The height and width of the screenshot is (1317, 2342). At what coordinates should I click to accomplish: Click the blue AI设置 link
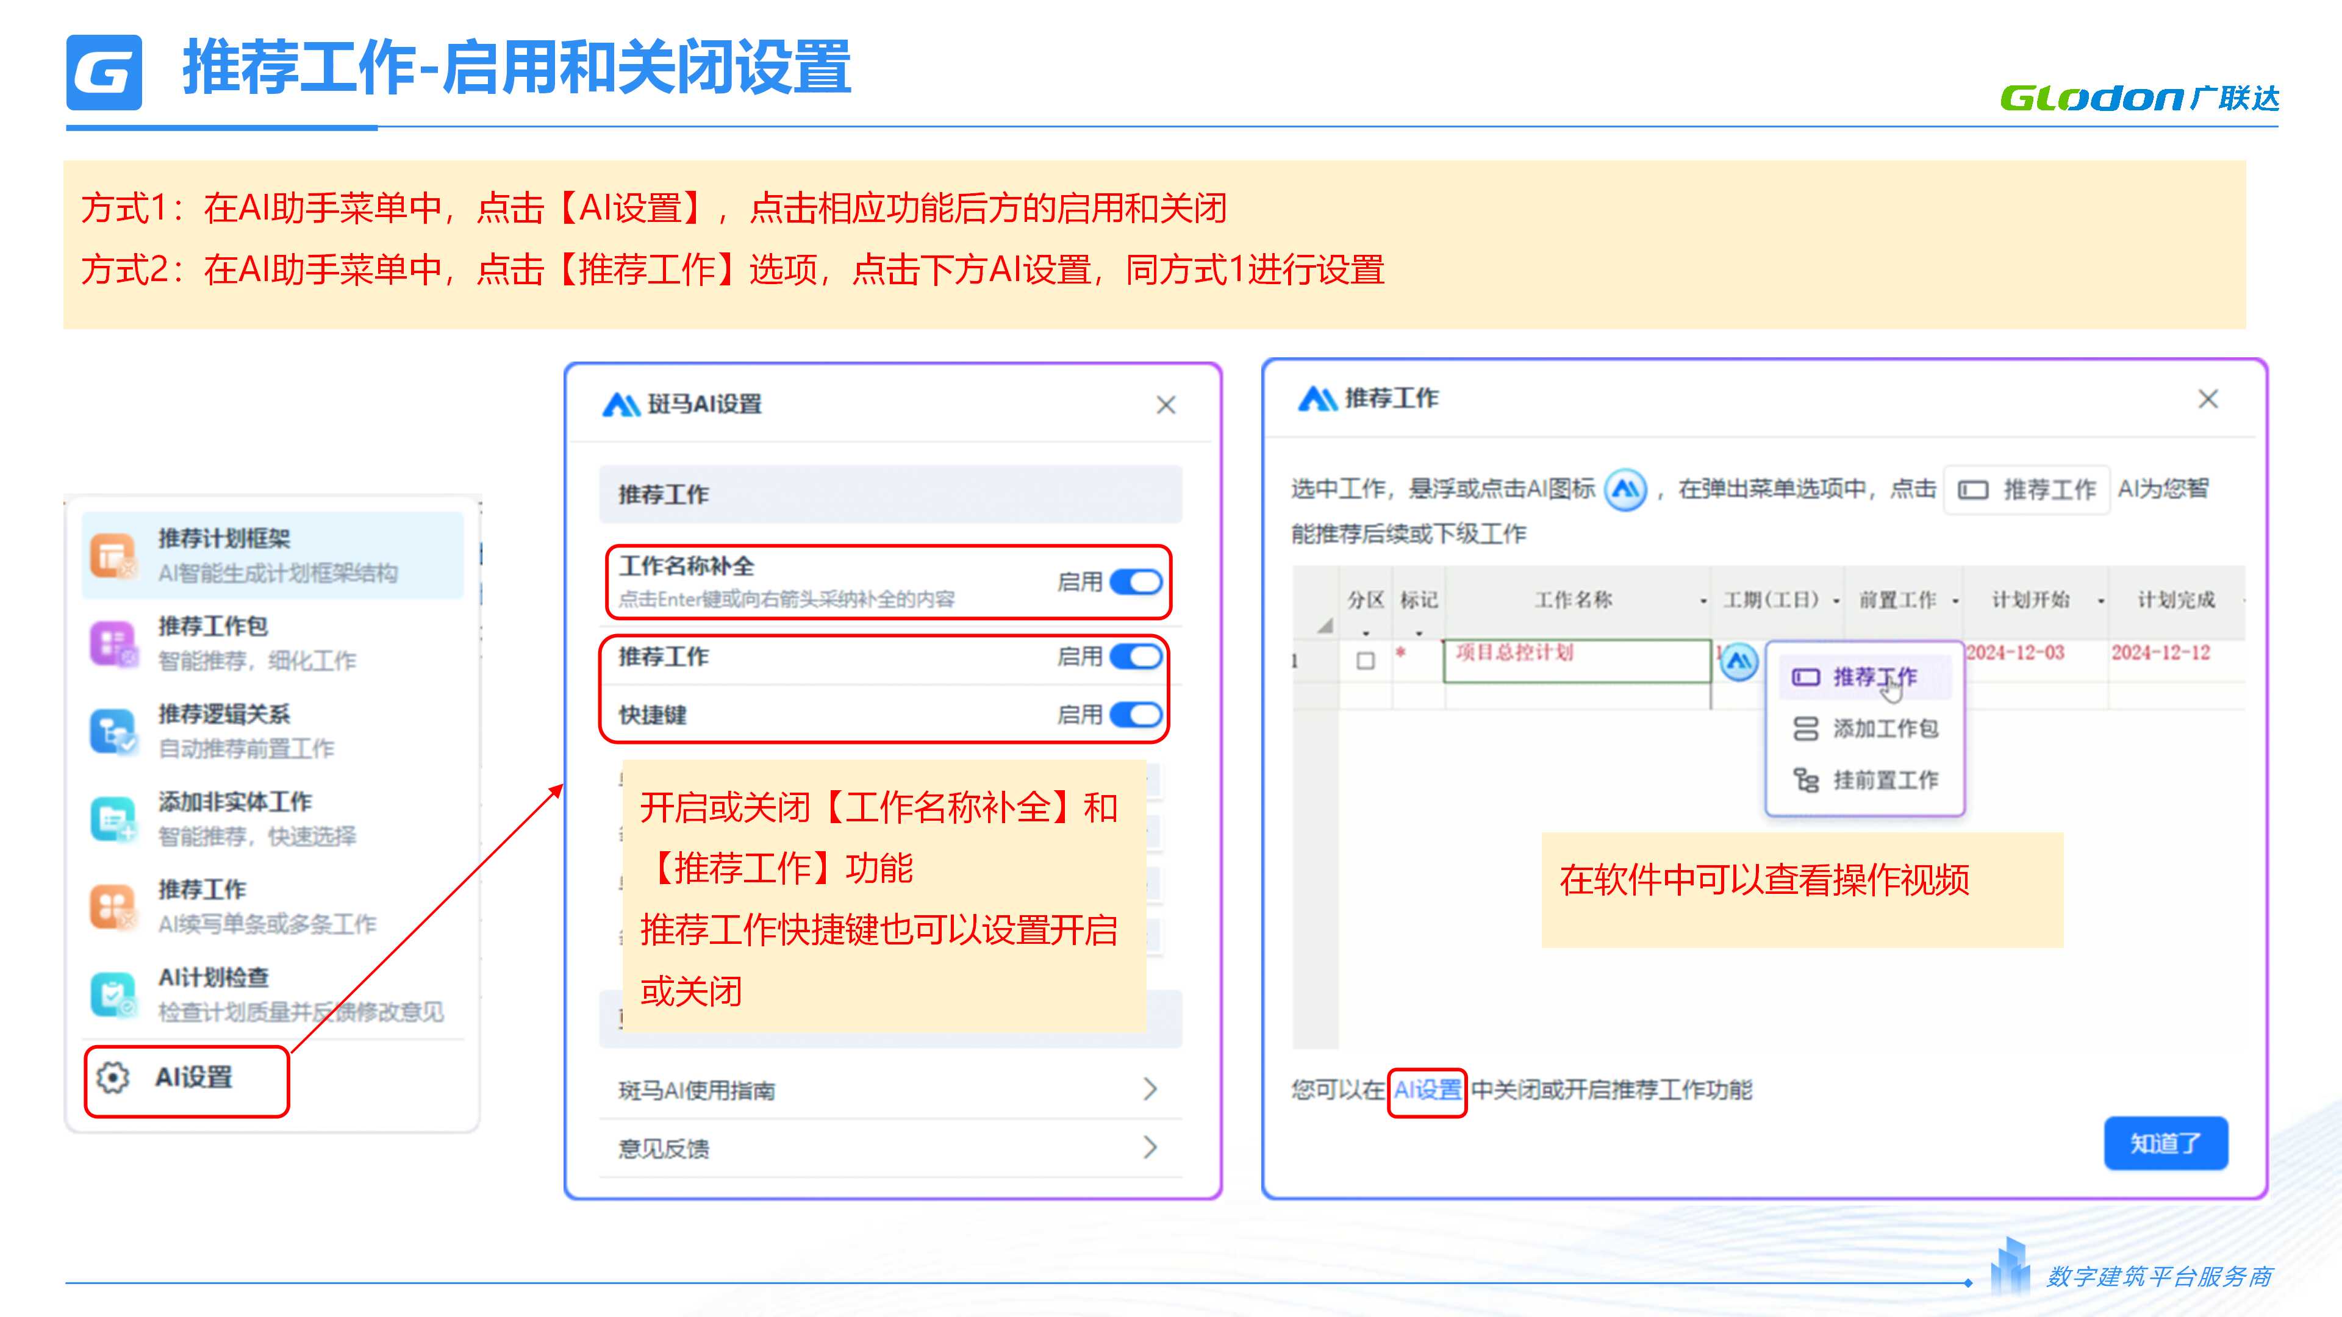(x=1427, y=1090)
